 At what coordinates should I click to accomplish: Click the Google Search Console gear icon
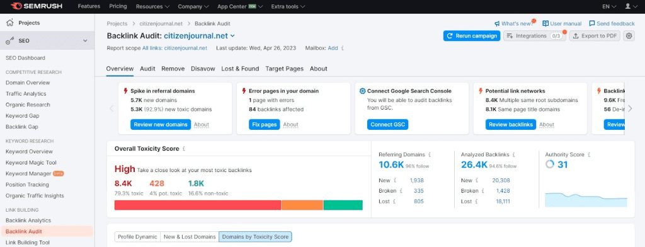click(x=362, y=91)
